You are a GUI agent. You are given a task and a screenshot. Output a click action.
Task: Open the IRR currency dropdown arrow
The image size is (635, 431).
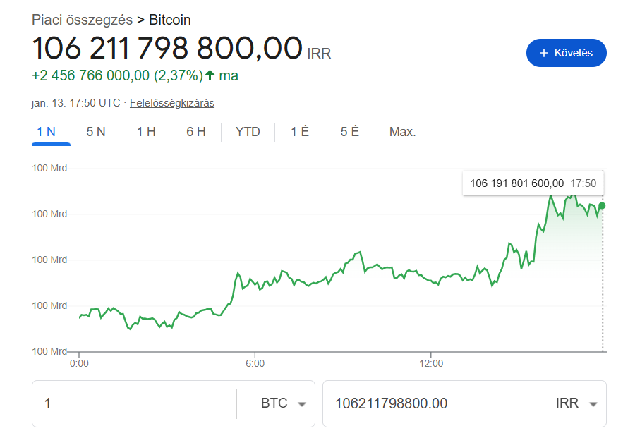point(593,404)
